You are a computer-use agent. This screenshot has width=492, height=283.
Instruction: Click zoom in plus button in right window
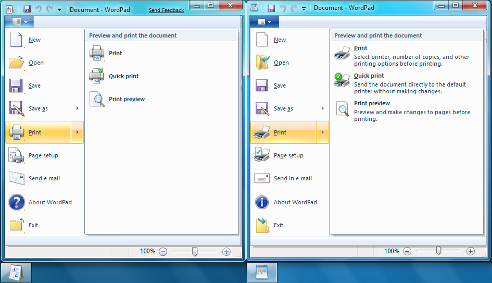click(470, 251)
